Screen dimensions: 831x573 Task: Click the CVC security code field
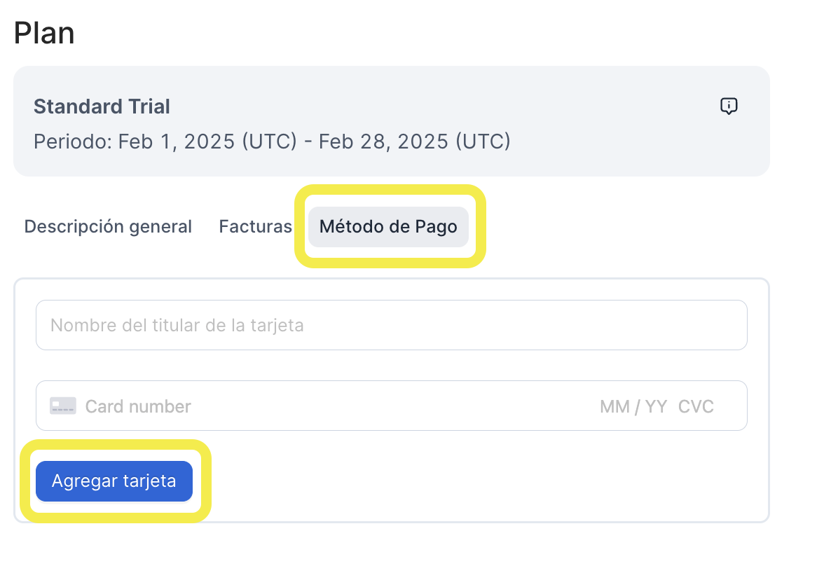696,406
